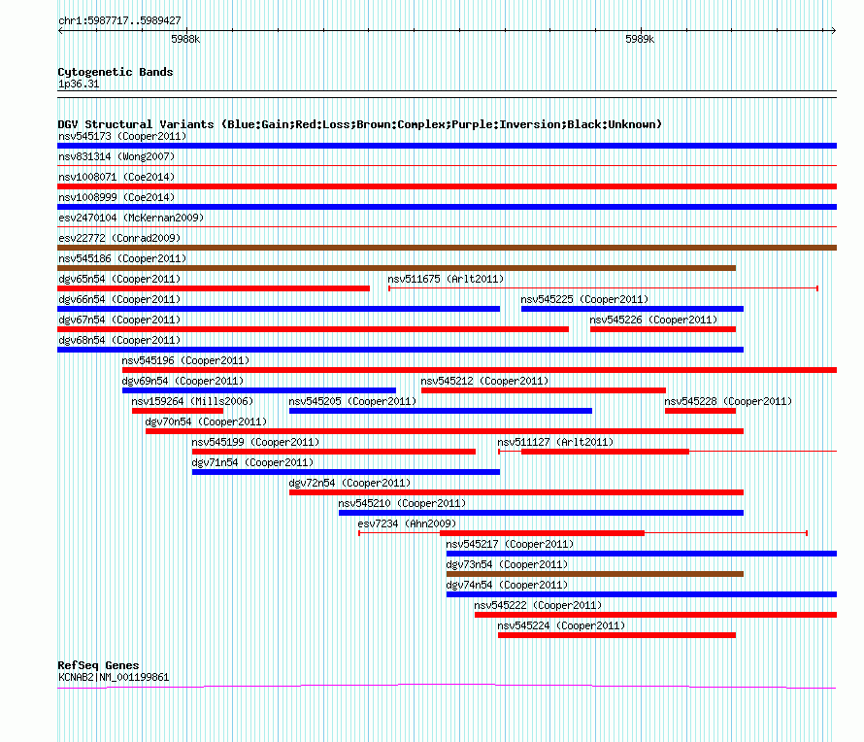This screenshot has width=864, height=742.
Task: Open the nsv545225 (Cooper2011) variant label
Action: click(584, 299)
